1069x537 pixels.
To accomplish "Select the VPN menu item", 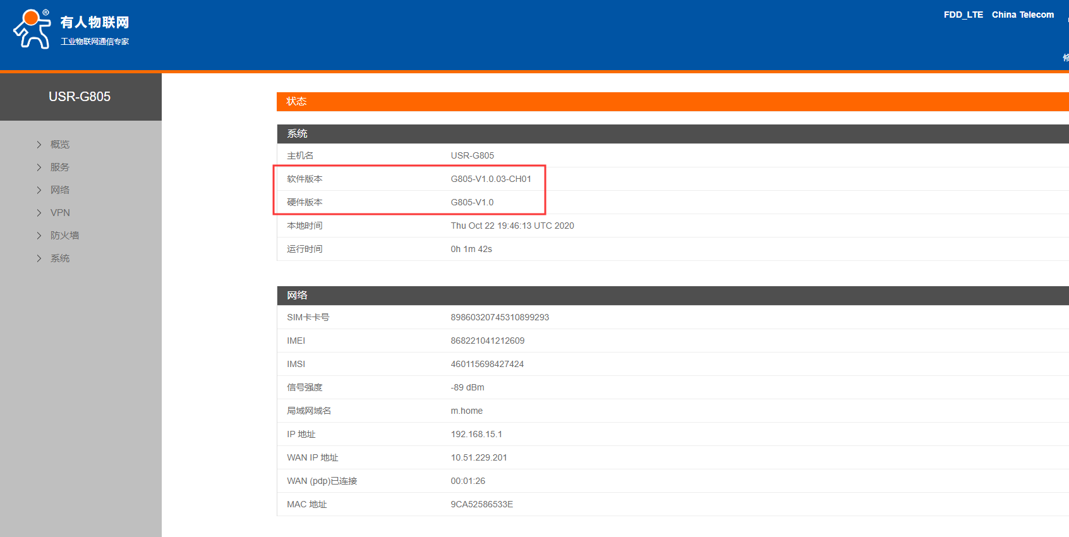I will pos(60,213).
